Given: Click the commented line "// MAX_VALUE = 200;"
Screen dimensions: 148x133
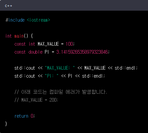Looking at the screenshot, I should point(36,100).
